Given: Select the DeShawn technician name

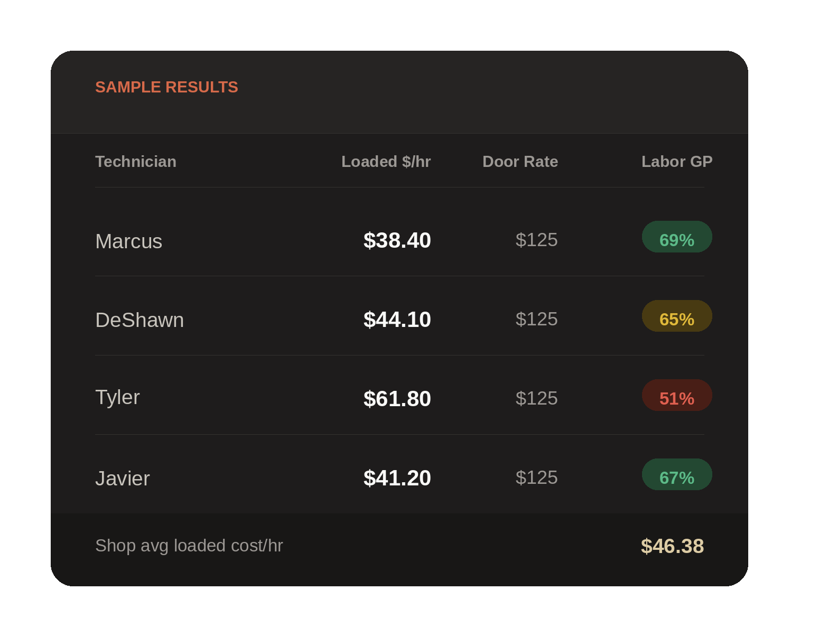Looking at the screenshot, I should pyautogui.click(x=139, y=320).
